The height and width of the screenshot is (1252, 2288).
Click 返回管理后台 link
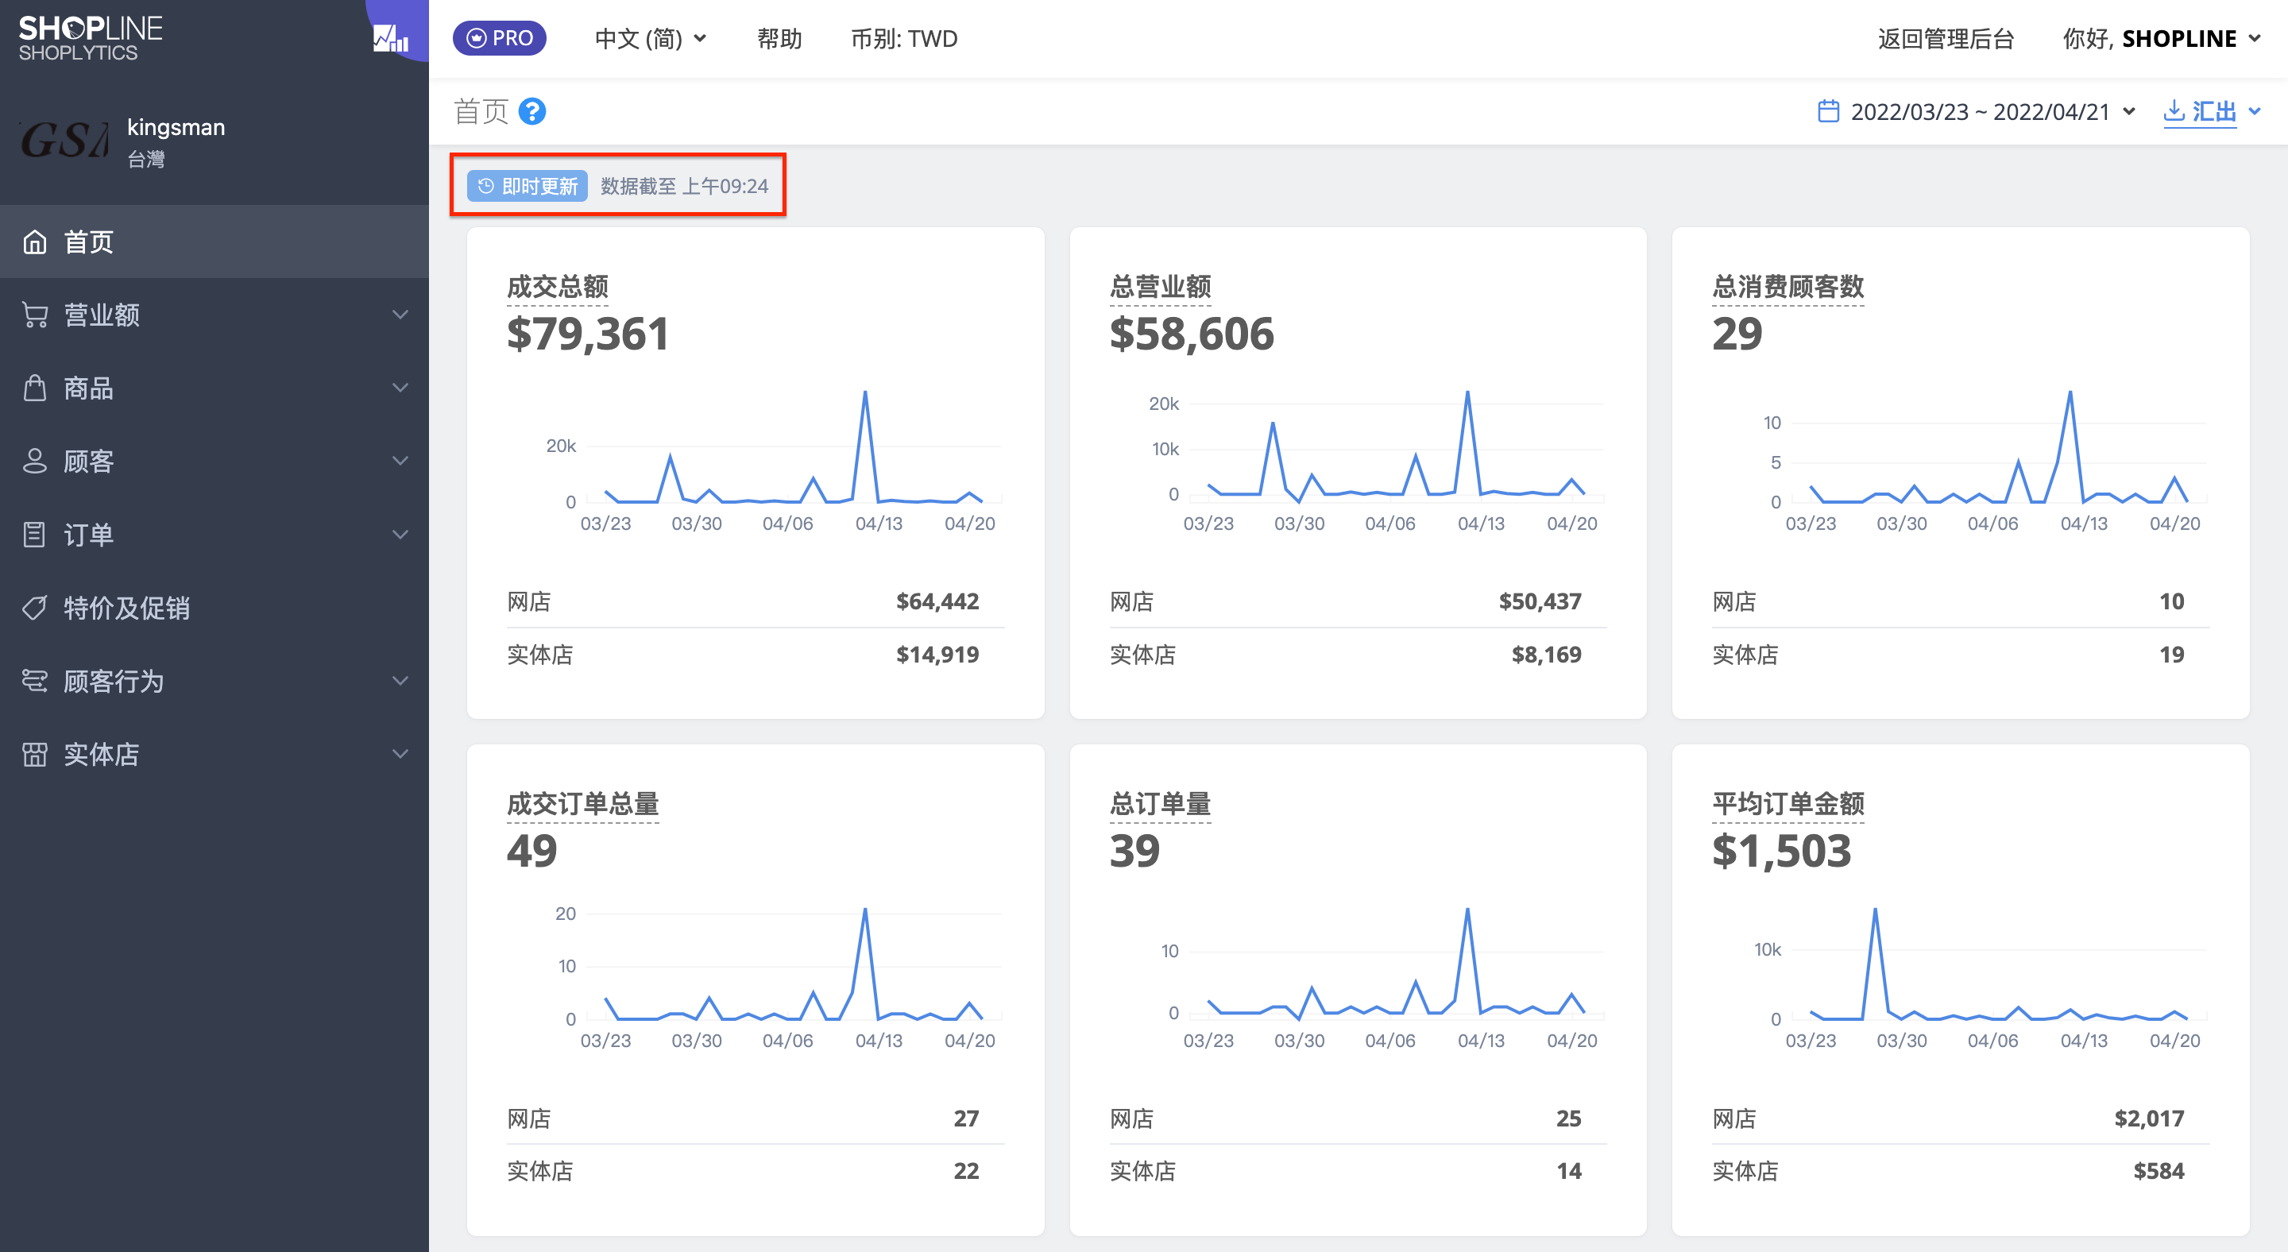(1945, 39)
